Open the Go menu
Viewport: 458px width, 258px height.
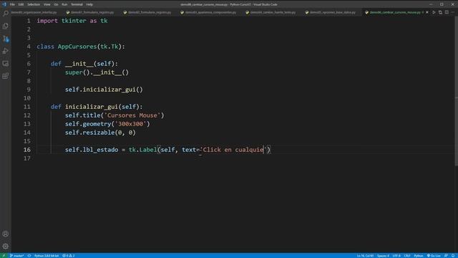click(56, 4)
